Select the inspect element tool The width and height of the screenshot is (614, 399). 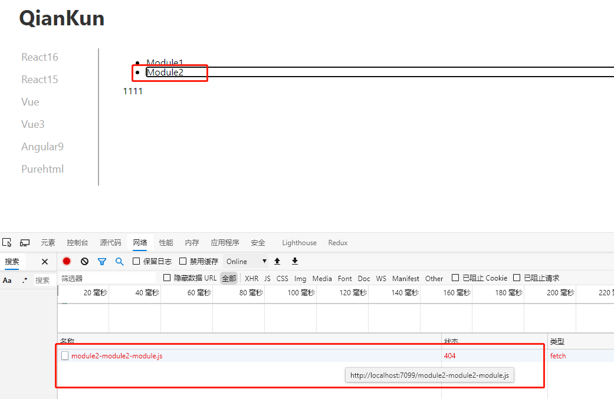[x=6, y=242]
